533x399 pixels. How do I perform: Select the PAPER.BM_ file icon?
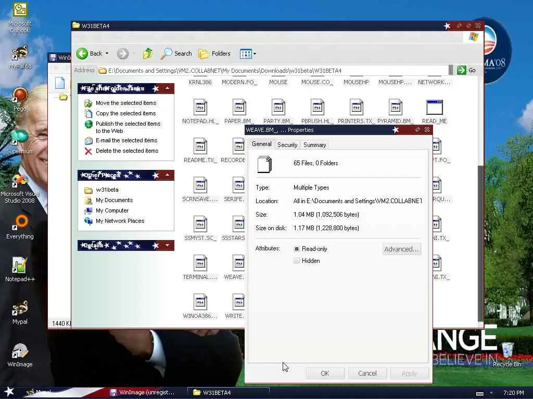point(239,107)
